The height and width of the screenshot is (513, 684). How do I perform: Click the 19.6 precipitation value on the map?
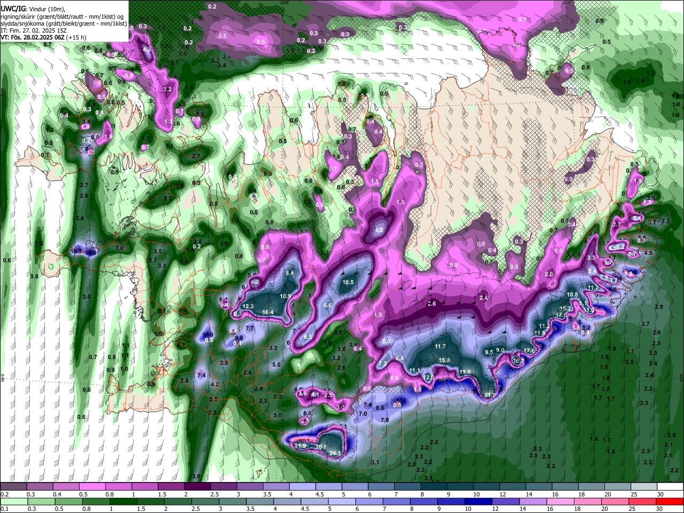pyautogui.click(x=465, y=372)
